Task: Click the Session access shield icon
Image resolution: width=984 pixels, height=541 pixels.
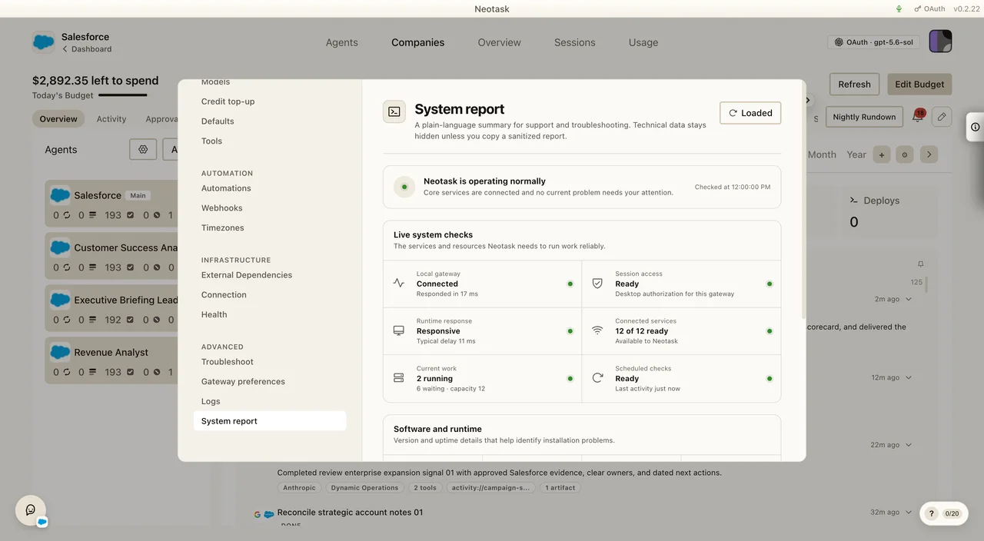Action: point(597,283)
